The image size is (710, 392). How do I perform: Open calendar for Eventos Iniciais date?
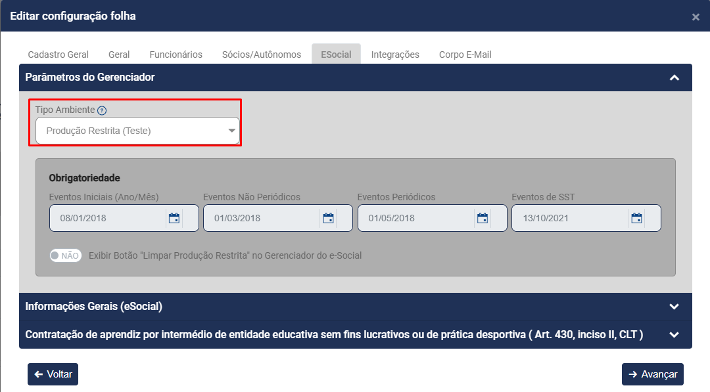(x=174, y=218)
